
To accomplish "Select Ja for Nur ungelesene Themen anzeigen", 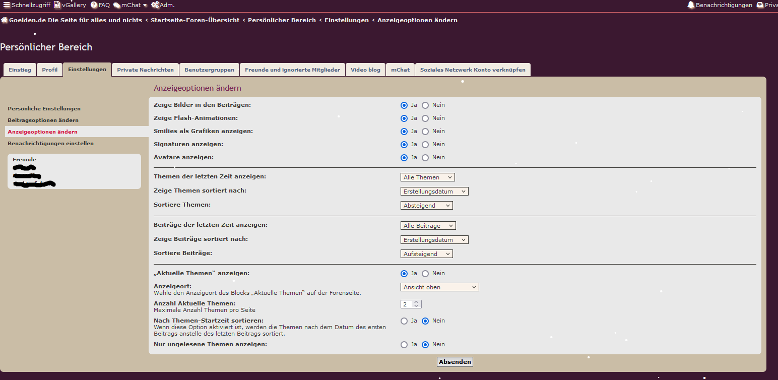I will click(404, 345).
